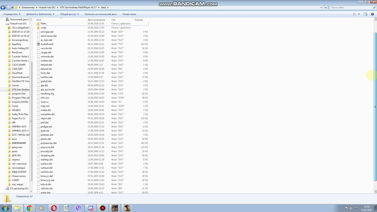Screen dimensions: 377x212
Task: Click "Новый том (D:)" in address breadcrumb
Action: click(x=47, y=7)
